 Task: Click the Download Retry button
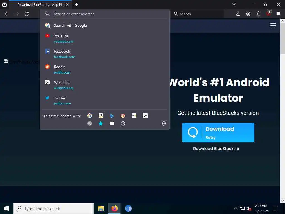(218, 133)
